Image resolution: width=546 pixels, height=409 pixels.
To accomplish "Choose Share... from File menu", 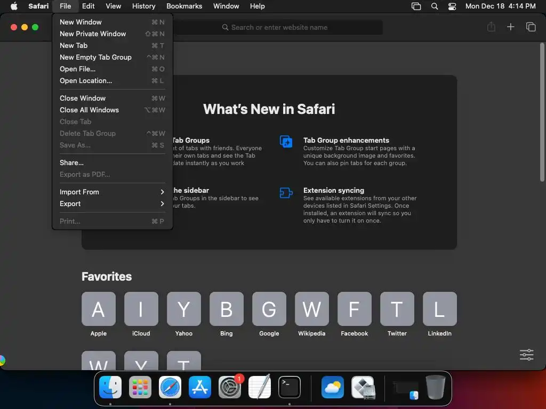I will tap(112, 162).
